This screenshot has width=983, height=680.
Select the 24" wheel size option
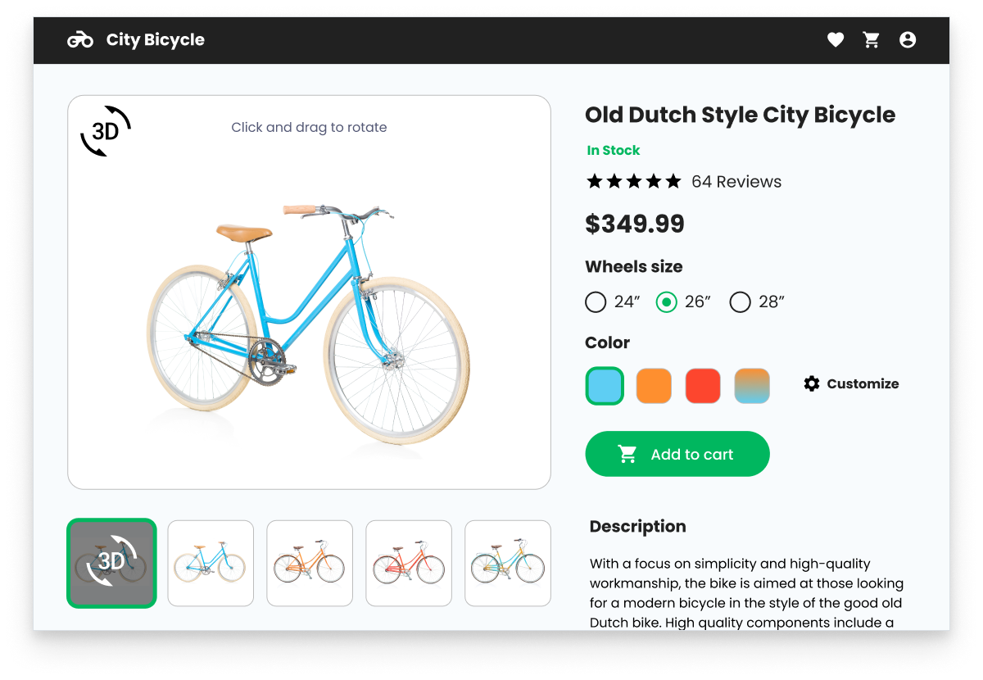coord(596,302)
